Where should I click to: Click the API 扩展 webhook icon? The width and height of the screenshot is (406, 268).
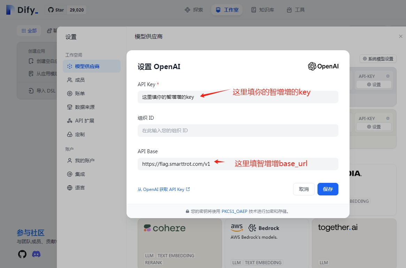click(x=70, y=121)
